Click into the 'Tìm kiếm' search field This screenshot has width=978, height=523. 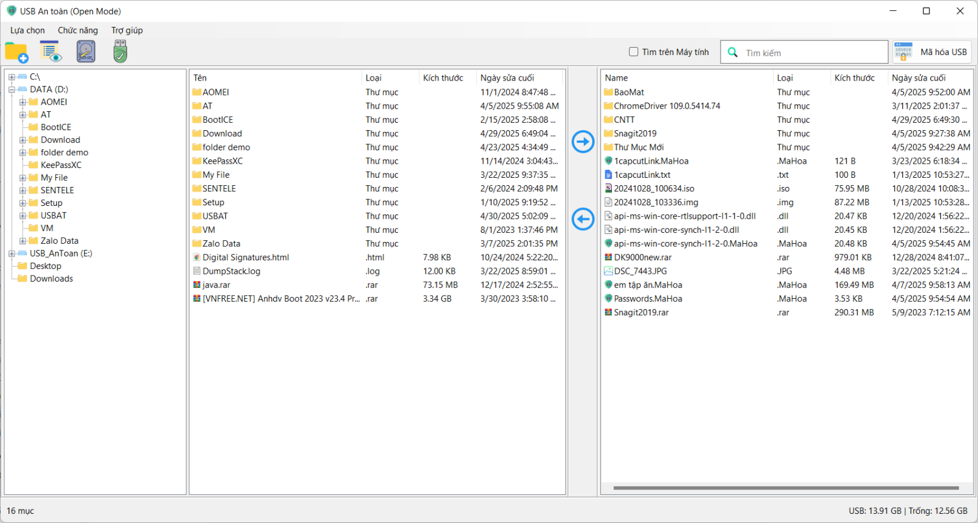pyautogui.click(x=813, y=53)
